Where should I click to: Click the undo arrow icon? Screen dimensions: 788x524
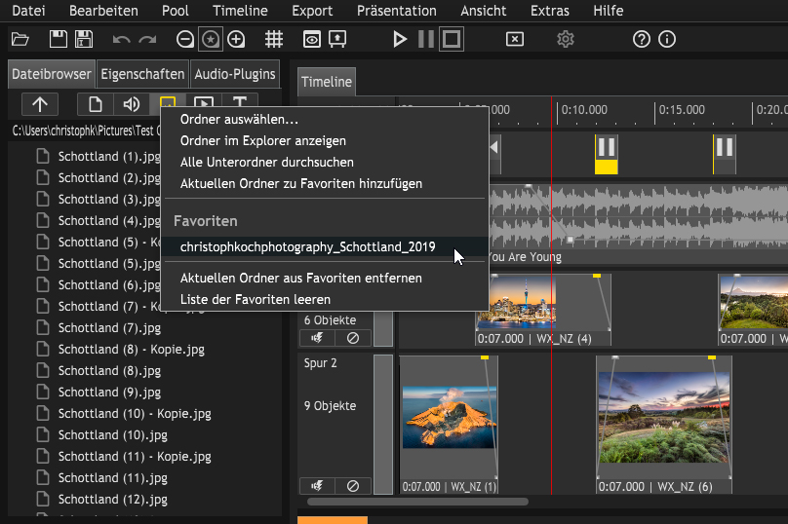(122, 40)
